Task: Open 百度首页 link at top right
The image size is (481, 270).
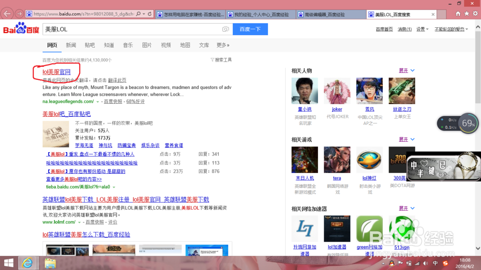Action: [x=384, y=29]
